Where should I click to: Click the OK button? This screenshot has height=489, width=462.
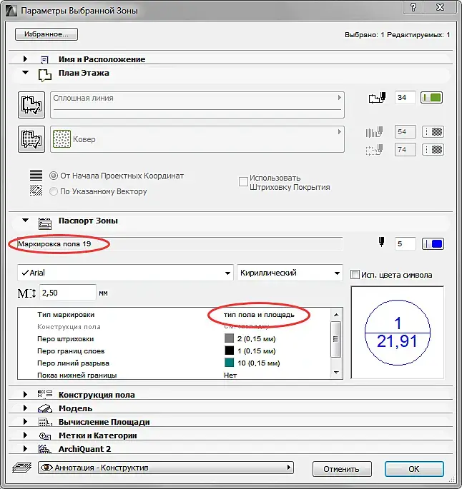(414, 469)
